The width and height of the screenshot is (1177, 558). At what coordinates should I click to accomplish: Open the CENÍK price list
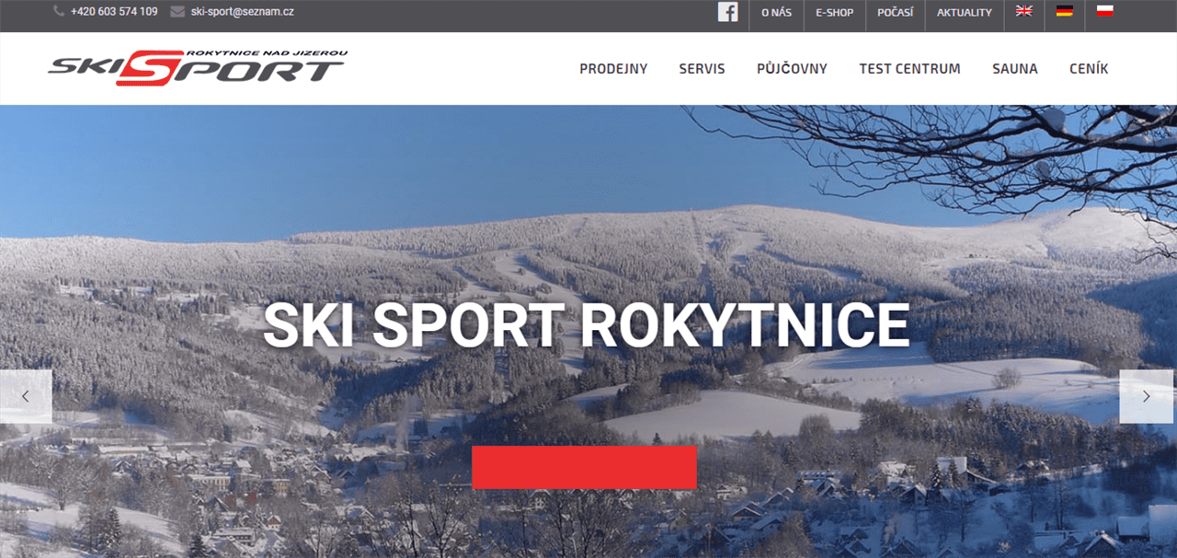point(1089,69)
